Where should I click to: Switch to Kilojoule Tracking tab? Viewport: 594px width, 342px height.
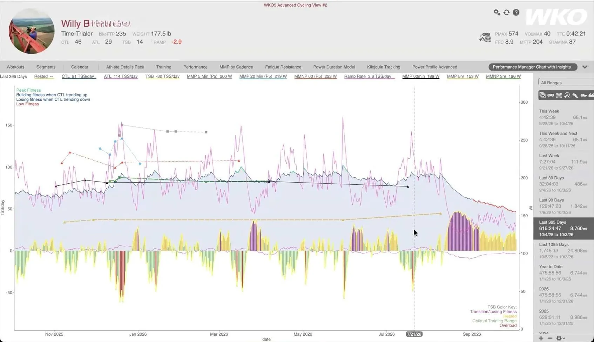(384, 67)
